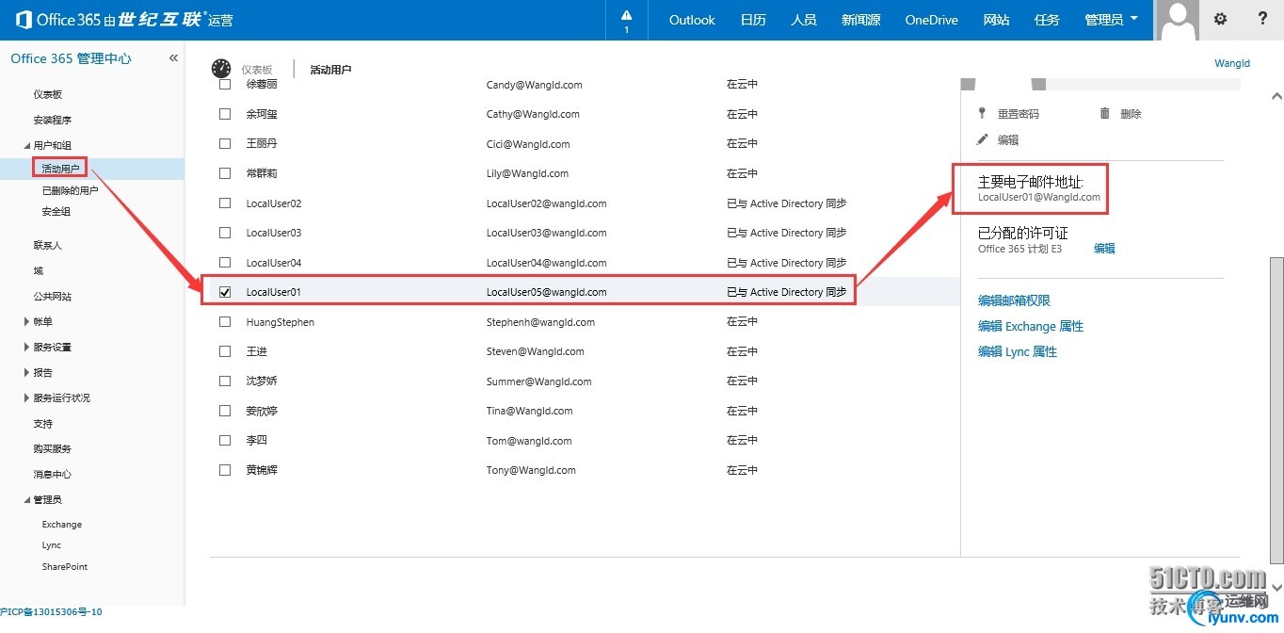1284x633 pixels.
Task: Tick the checkbox for Steven@Wangld.com
Action: click(225, 351)
